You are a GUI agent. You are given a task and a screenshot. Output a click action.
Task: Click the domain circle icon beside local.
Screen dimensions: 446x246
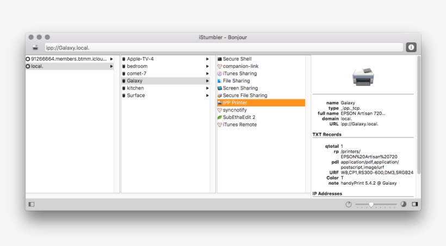pos(28,66)
